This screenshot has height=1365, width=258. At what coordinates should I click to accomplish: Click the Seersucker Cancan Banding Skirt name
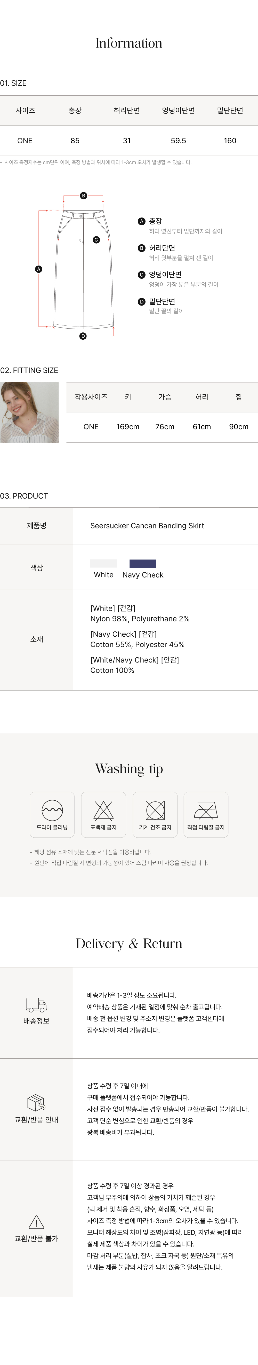147,526
